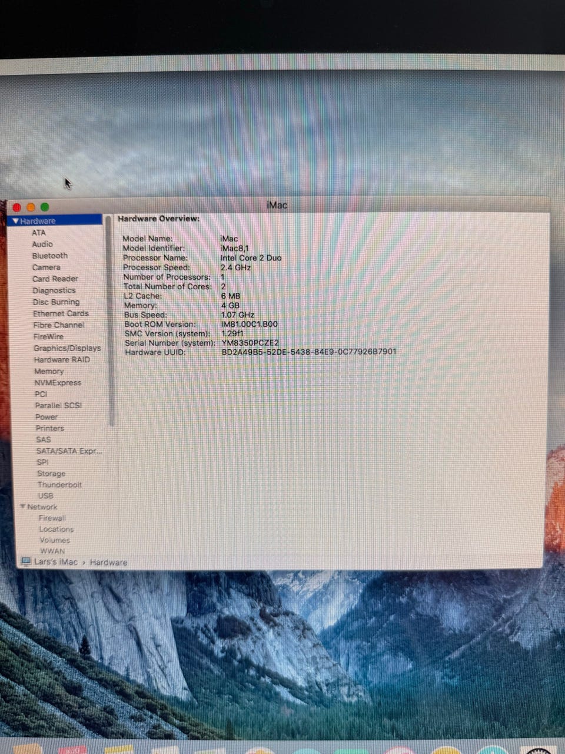The height and width of the screenshot is (754, 565).
Task: Click the Memory value 4 GB
Action: click(231, 305)
